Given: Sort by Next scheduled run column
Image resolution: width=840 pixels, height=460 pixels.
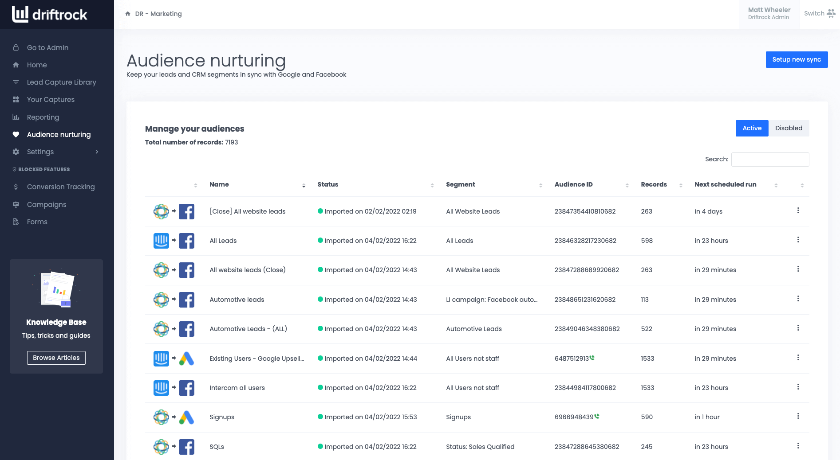Looking at the screenshot, I should (776, 185).
